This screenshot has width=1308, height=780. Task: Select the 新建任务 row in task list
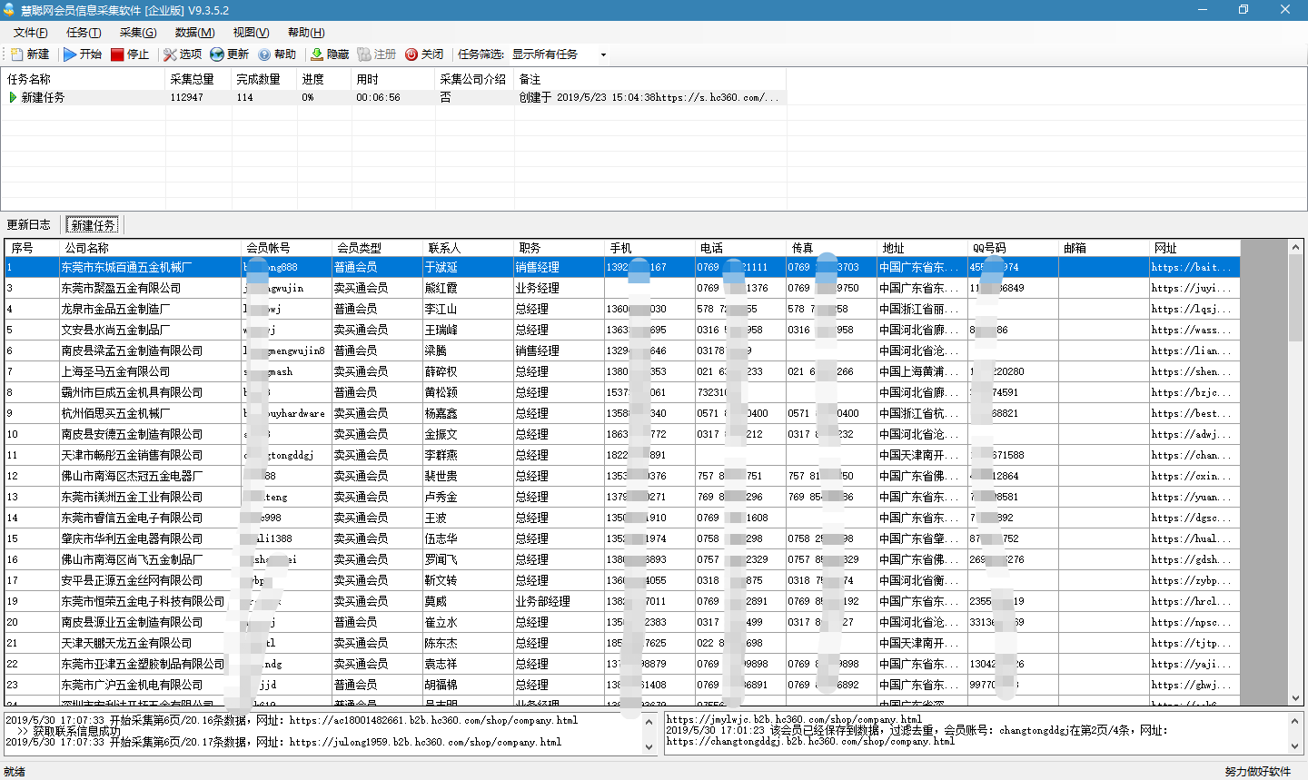pyautogui.click(x=44, y=97)
